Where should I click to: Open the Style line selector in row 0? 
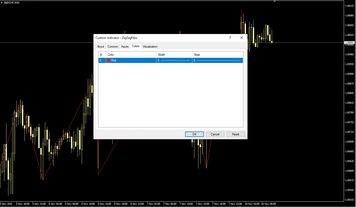tap(217, 60)
